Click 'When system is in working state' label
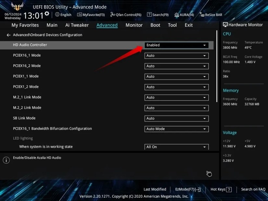Screen dimensions: 268x201 46,147
